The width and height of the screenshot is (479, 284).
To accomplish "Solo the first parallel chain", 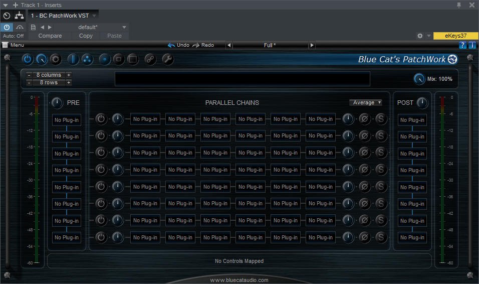I will 381,119.
